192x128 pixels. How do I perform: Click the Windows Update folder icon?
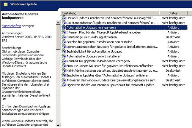pyautogui.click(x=6, y=4)
